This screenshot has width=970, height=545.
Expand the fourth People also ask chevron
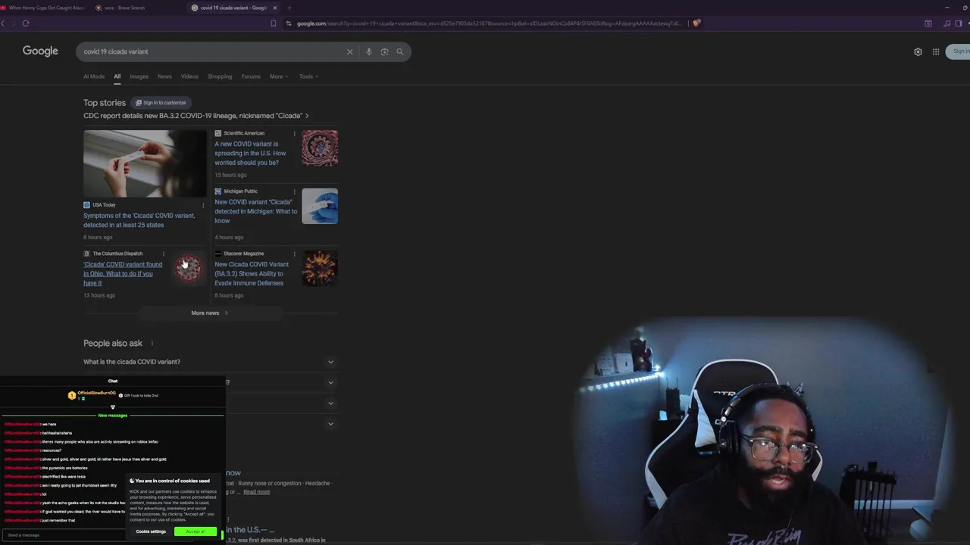tap(330, 424)
